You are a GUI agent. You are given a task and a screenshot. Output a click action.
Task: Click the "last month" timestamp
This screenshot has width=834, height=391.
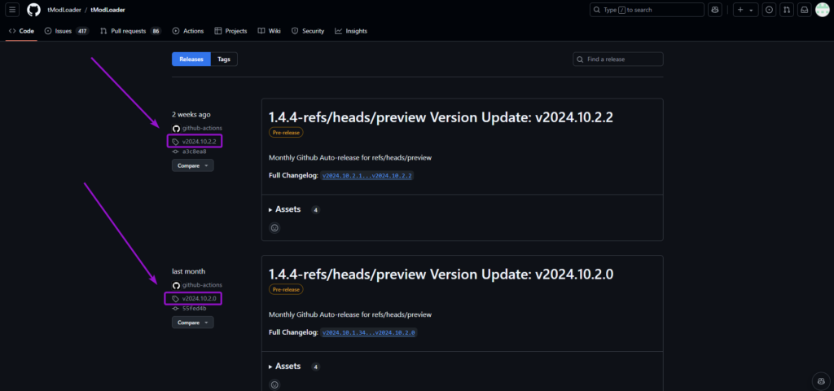[188, 271]
